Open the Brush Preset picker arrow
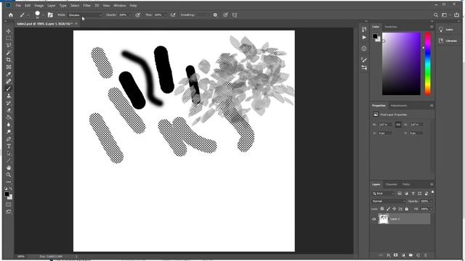465x261 pixels. (43, 14)
